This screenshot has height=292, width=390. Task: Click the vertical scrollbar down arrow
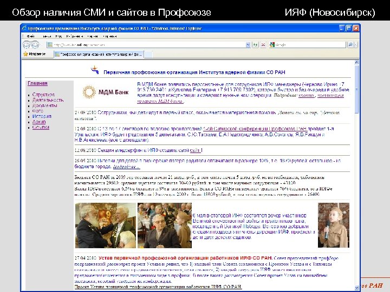point(356,288)
